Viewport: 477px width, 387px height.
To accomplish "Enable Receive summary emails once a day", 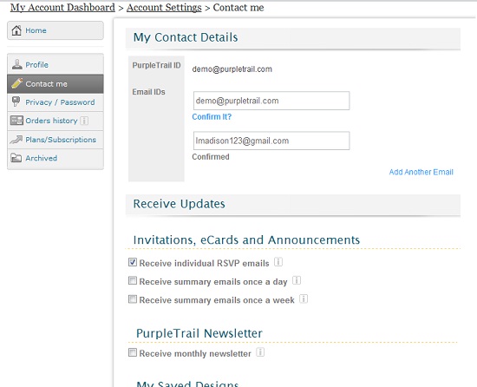I will tap(133, 280).
